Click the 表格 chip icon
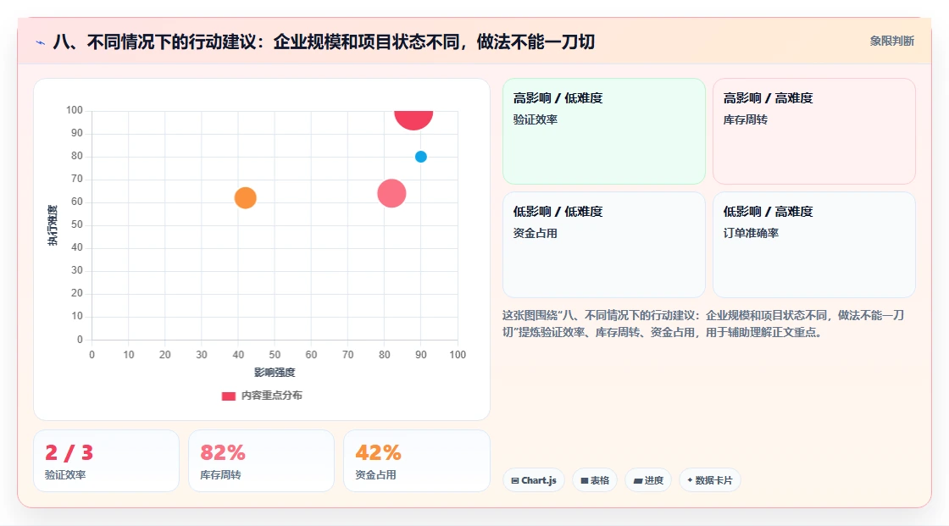 (x=585, y=480)
